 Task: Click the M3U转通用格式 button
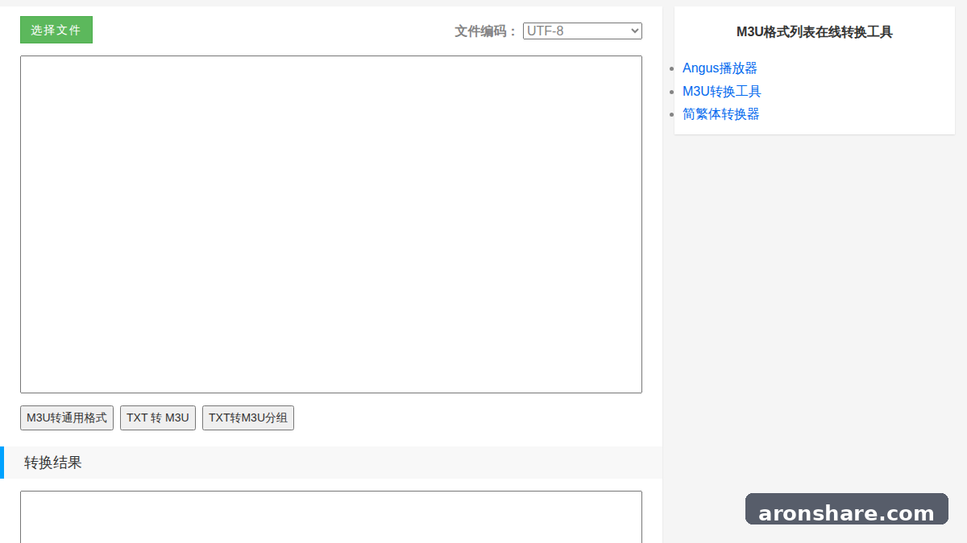point(67,418)
